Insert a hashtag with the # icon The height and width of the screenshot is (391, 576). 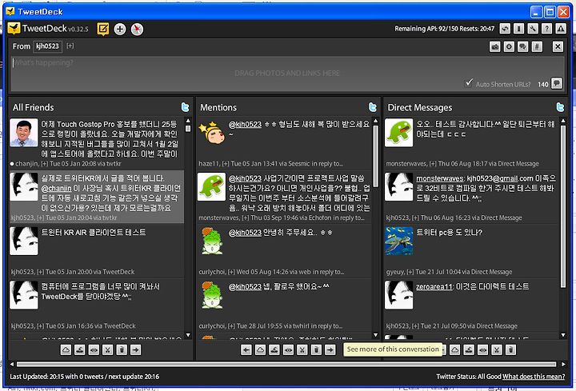click(x=537, y=46)
